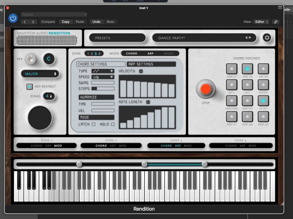Click the link chain icon

[x=276, y=22]
